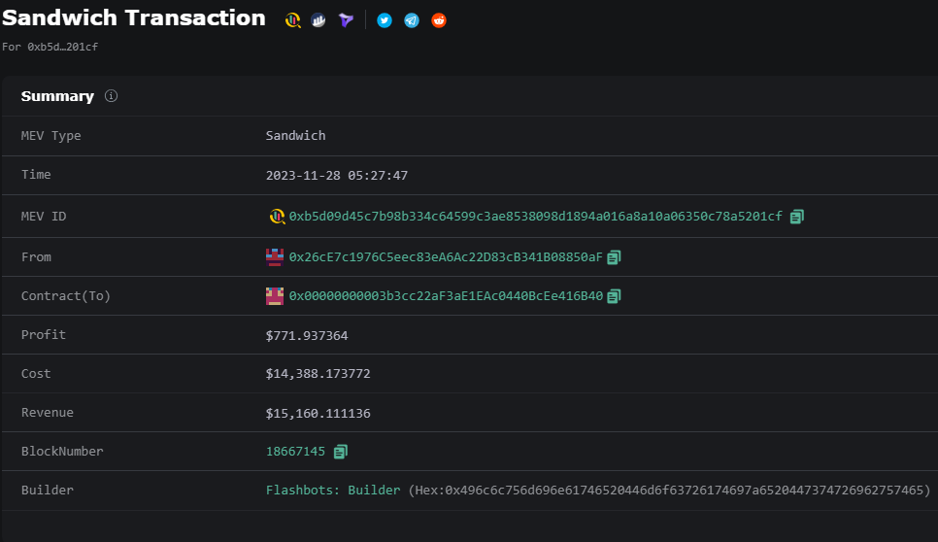Open the MEV ID transaction hash link
The width and height of the screenshot is (938, 542).
click(535, 217)
